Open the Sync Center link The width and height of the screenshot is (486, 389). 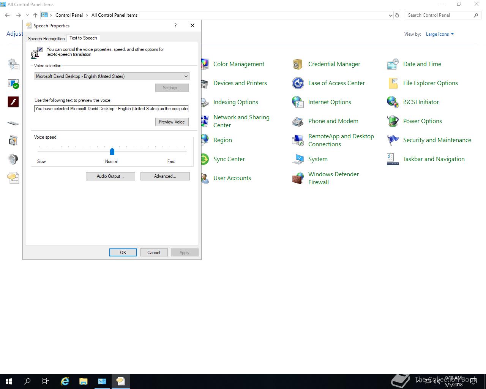click(x=229, y=159)
